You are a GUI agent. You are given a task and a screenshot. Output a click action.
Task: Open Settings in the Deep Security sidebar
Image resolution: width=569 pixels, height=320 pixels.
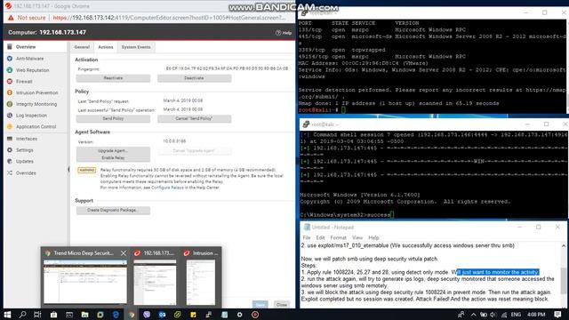[24, 150]
